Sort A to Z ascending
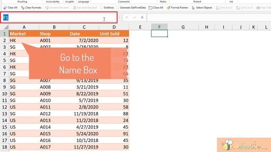Image resolution: width=271 pixels, height=152 pixels. point(224,8)
